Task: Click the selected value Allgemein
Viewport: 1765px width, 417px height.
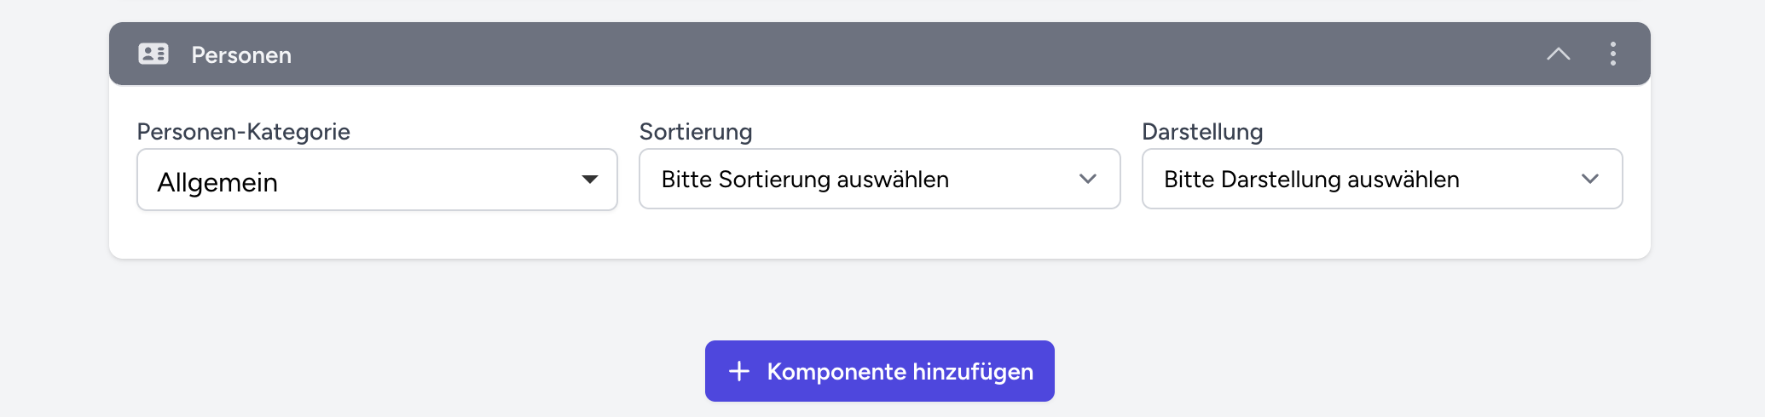Action: 217,182
